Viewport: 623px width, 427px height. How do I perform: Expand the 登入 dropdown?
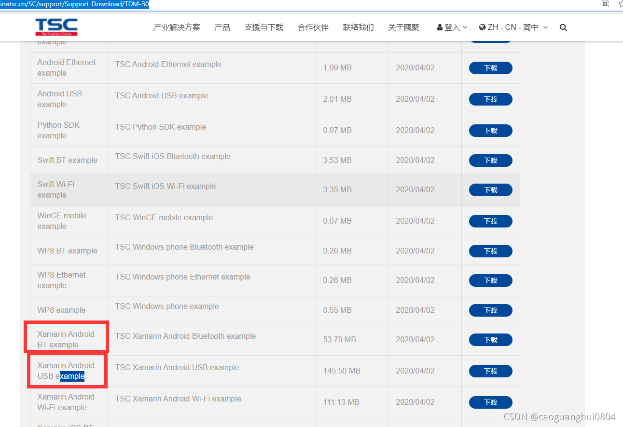pos(452,27)
